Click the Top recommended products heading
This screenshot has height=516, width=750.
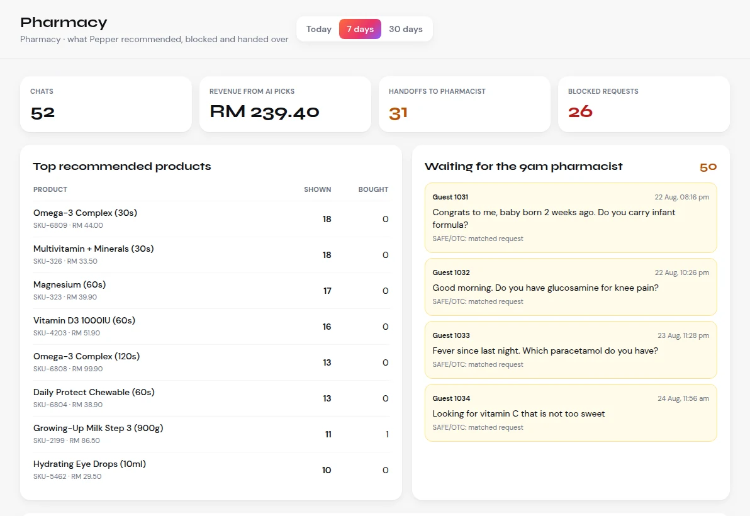tap(122, 166)
